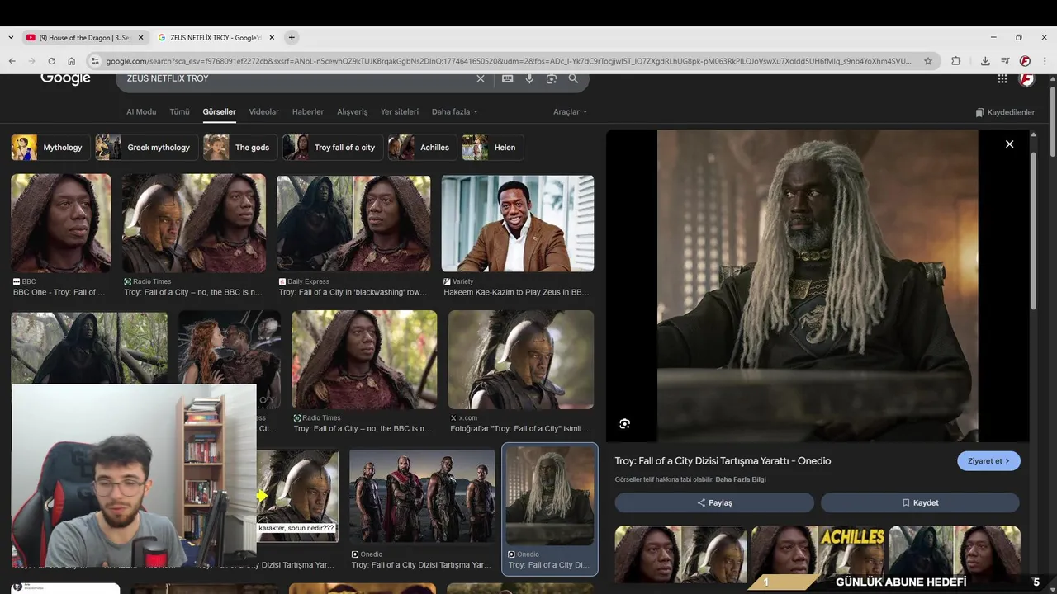Open the Chrome profile icon
The height and width of the screenshot is (594, 1057).
pos(1025,61)
